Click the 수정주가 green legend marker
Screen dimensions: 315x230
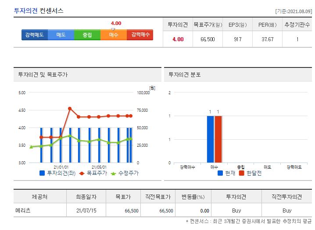113,173
